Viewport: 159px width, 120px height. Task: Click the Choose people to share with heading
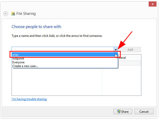36,27
